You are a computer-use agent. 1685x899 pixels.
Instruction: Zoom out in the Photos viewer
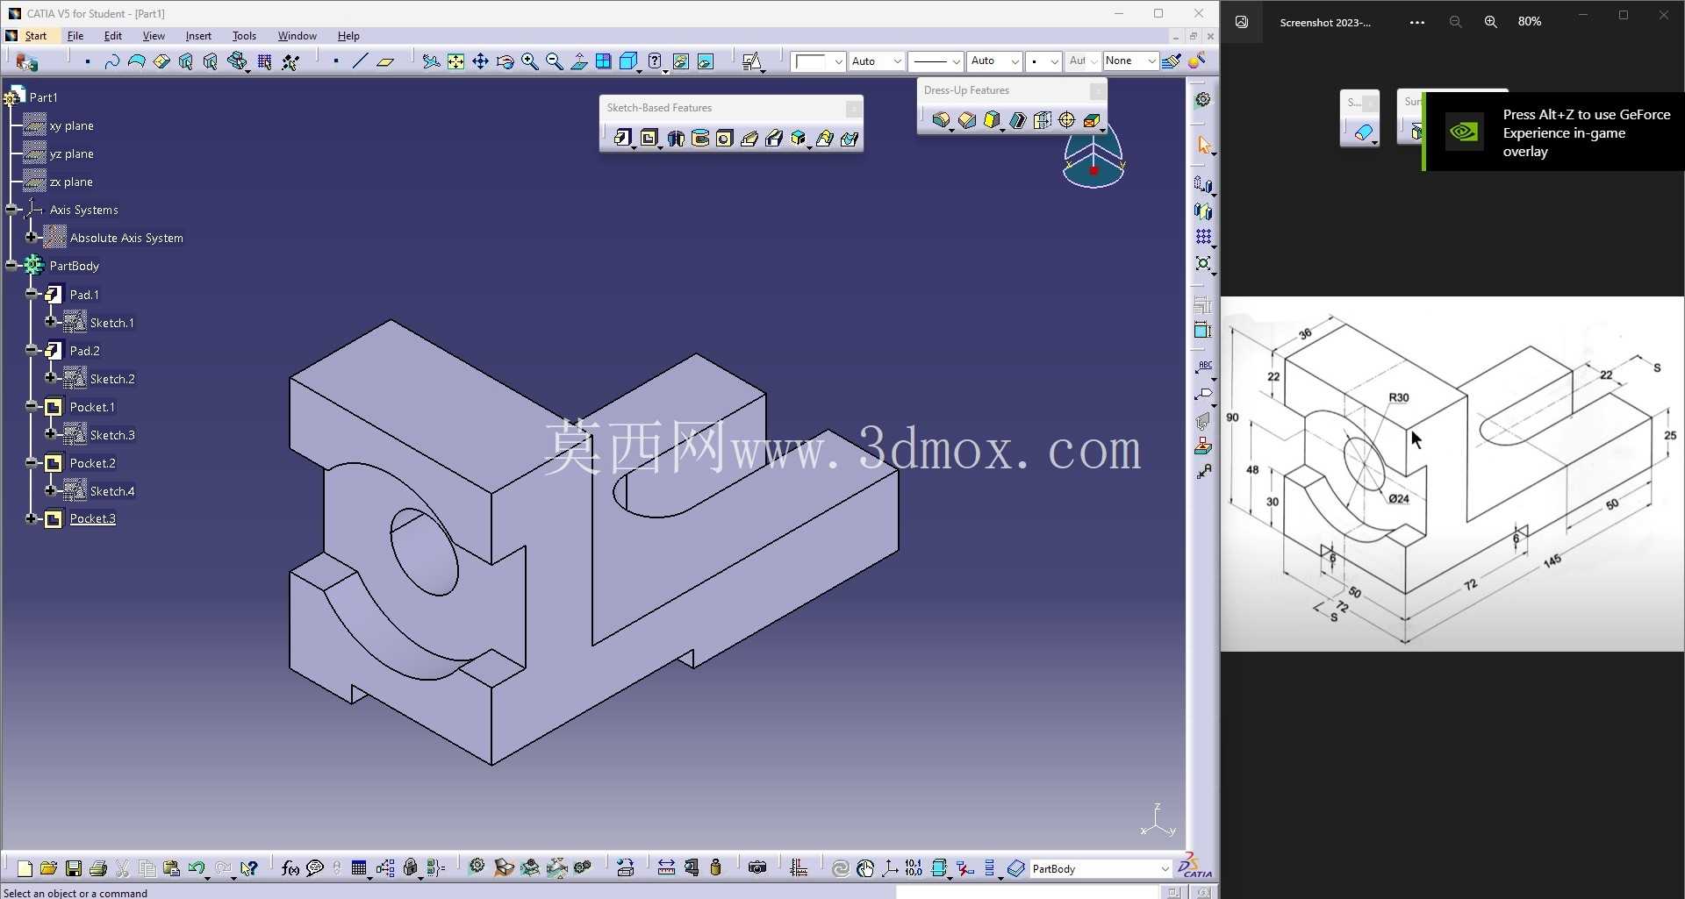pos(1455,22)
